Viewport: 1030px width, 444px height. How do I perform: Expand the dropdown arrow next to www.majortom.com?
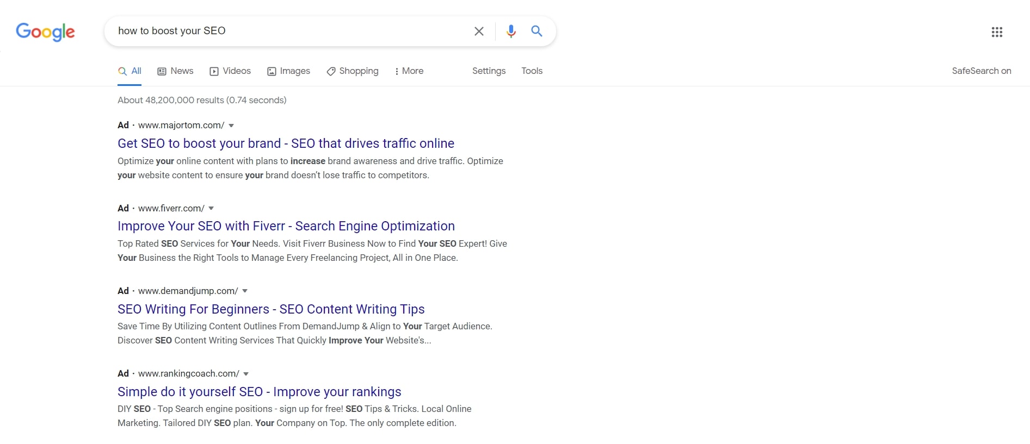tap(231, 126)
